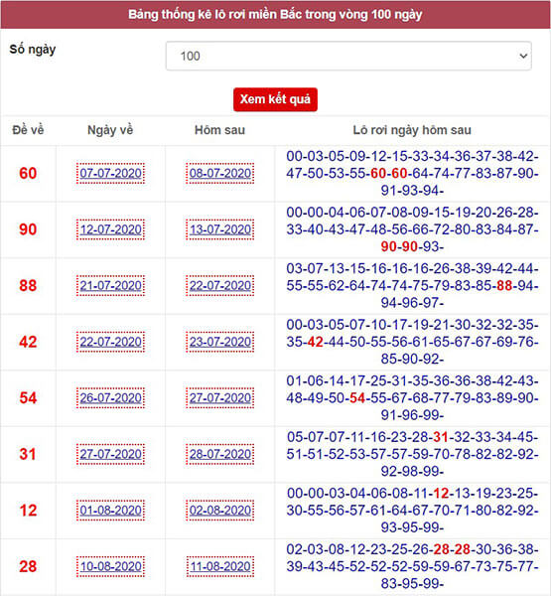Viewport: 551px width, 596px height.
Task: Open the 02-08-2020 date link
Action: 220,511
